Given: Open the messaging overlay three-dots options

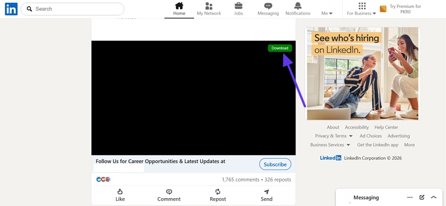Looking at the screenshot, I should (410, 197).
